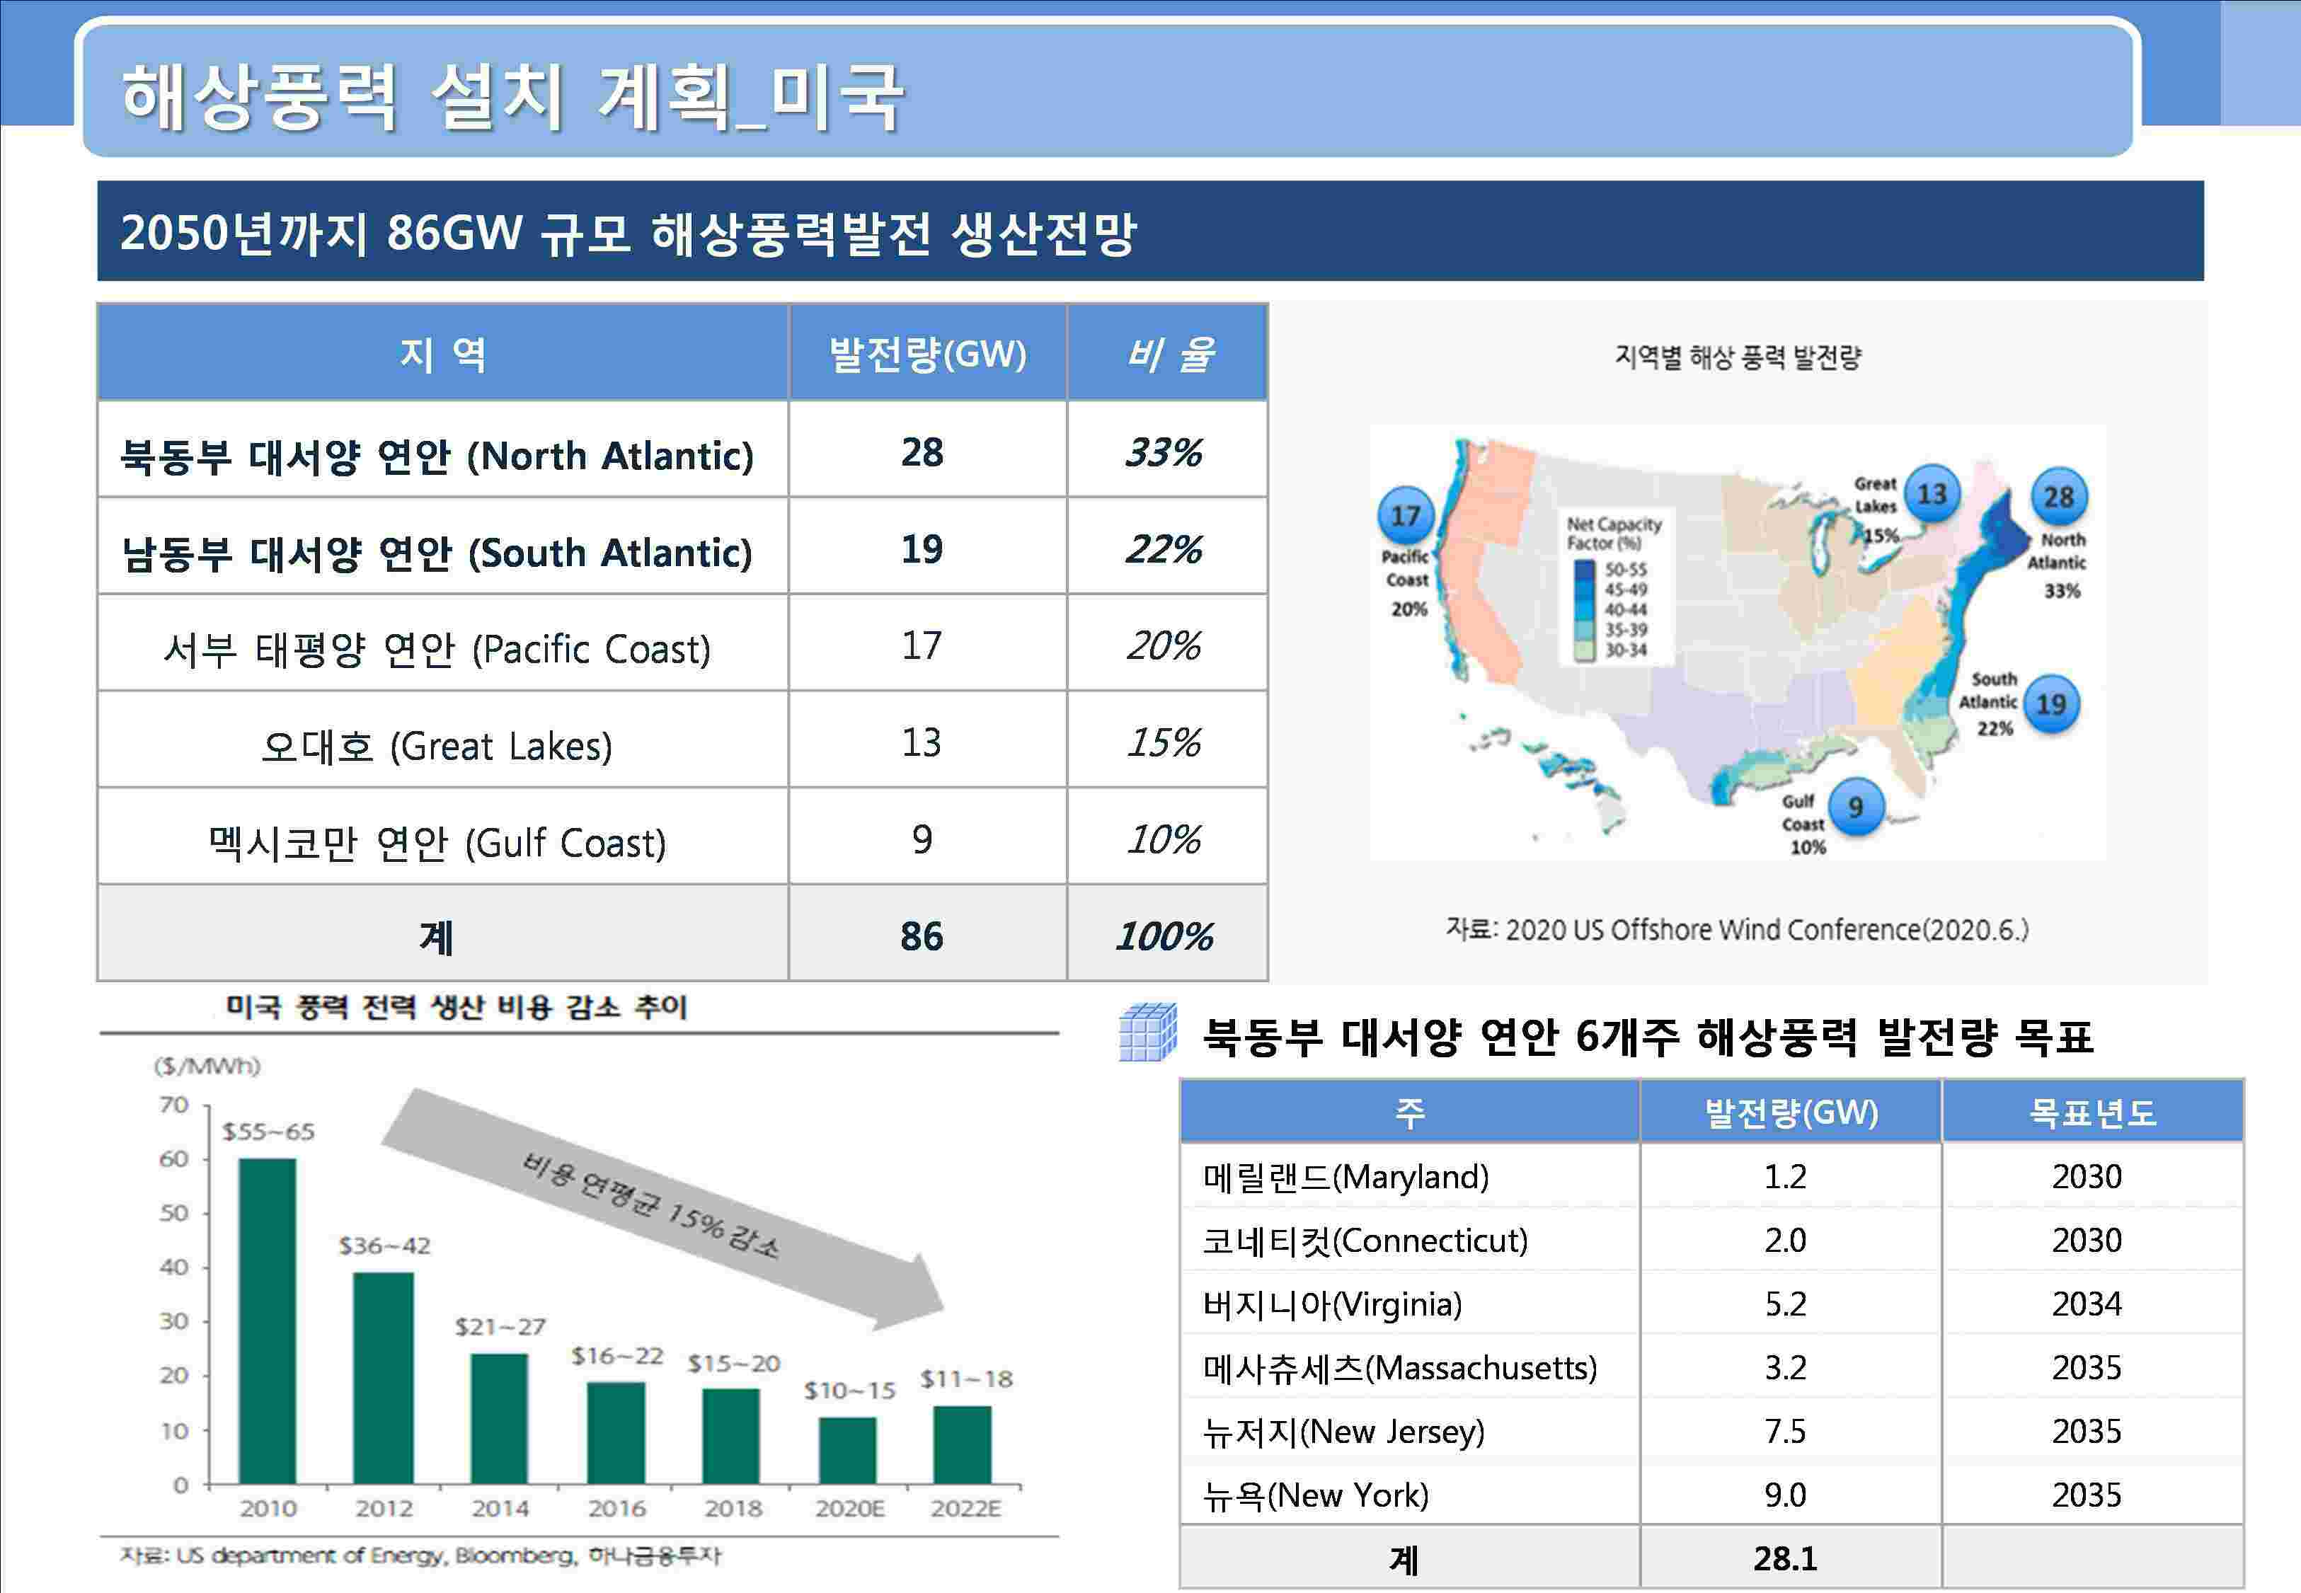The width and height of the screenshot is (2301, 1593).
Task: Click the 2010 green bar in chart
Action: coord(268,1321)
